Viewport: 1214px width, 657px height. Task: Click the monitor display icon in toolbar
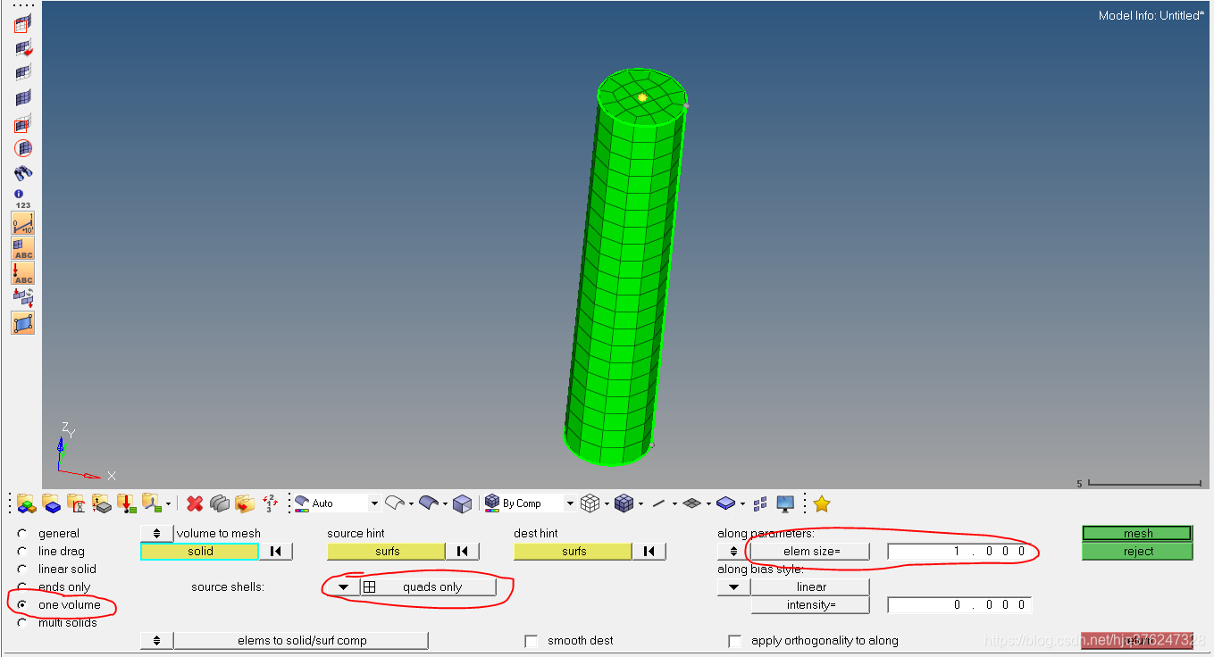coord(785,504)
